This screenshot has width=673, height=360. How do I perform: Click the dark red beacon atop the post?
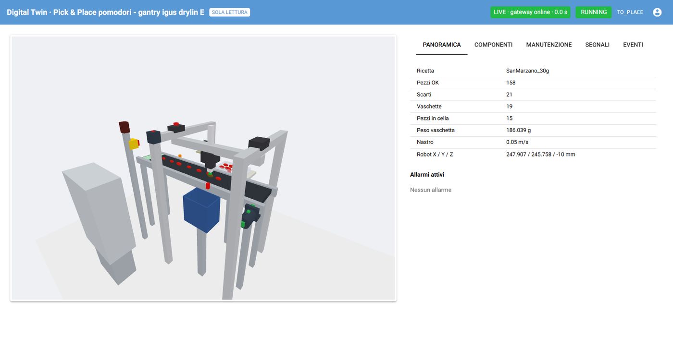point(125,127)
